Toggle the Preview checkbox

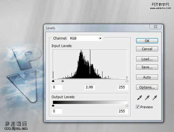point(138,107)
